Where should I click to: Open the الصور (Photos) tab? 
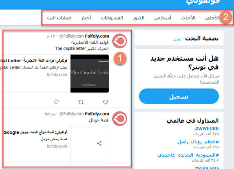point(138,18)
